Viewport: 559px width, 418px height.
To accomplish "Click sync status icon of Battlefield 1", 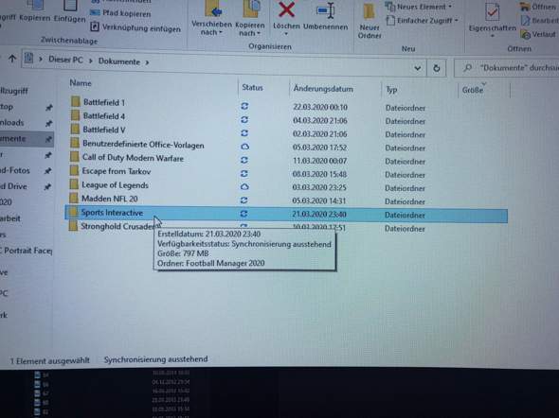I will (x=244, y=106).
